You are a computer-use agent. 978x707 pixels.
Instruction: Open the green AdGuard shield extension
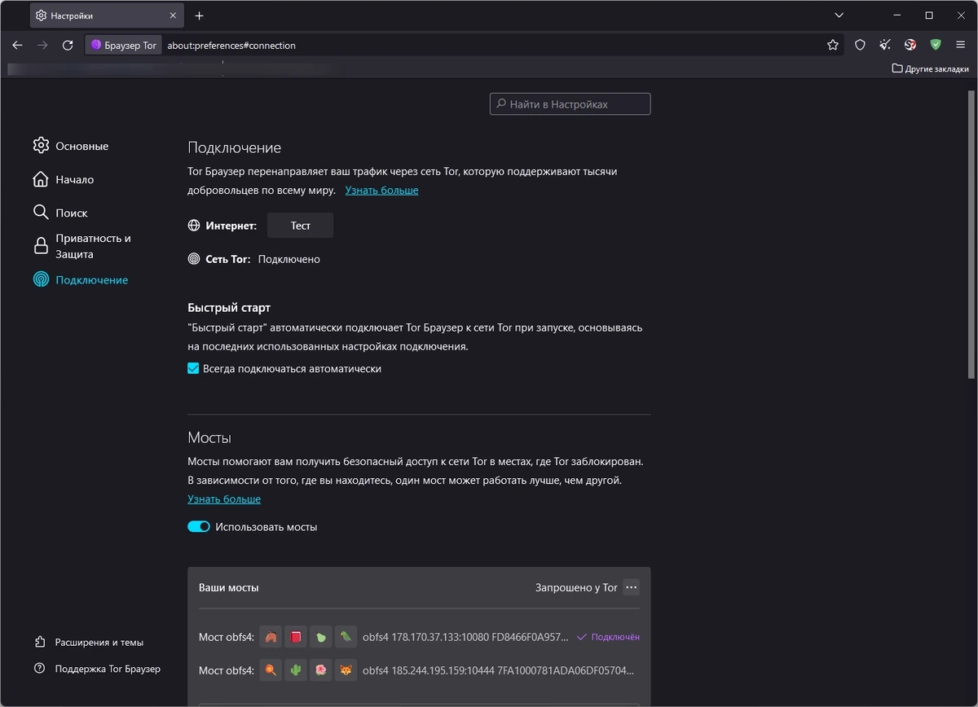click(936, 45)
